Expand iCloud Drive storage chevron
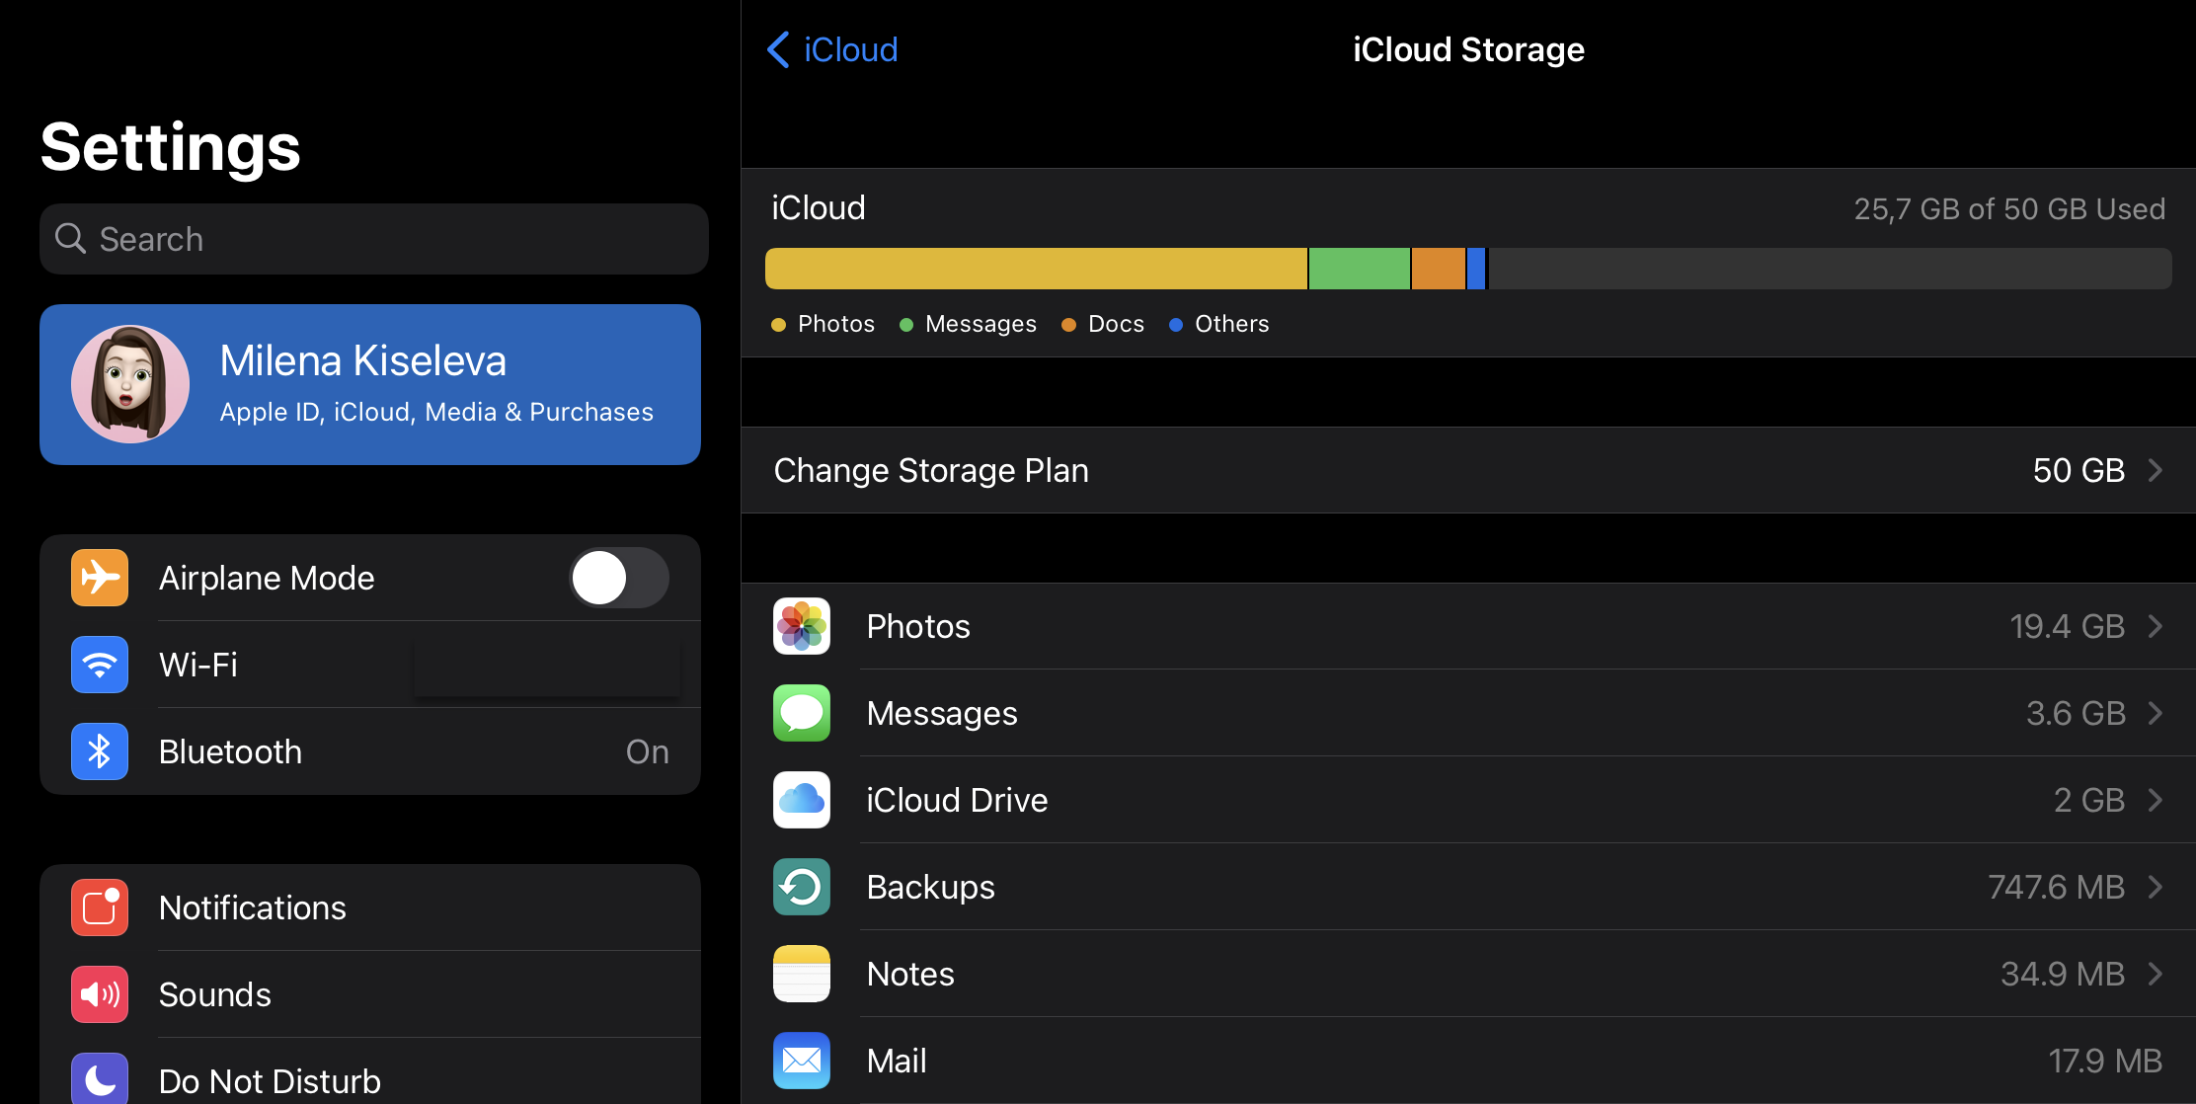 point(2156,800)
